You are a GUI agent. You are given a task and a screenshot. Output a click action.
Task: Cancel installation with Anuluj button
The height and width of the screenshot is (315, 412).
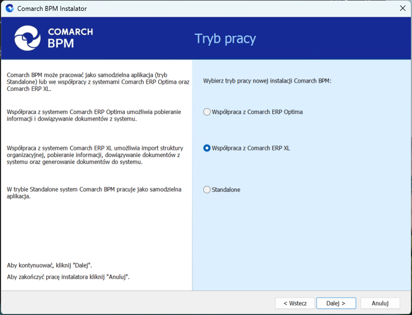(380, 303)
